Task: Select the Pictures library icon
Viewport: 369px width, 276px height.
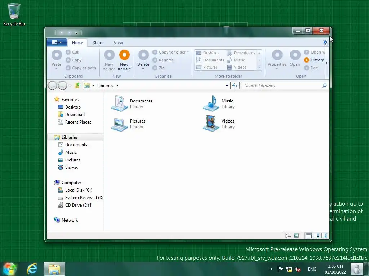Action: click(x=120, y=124)
